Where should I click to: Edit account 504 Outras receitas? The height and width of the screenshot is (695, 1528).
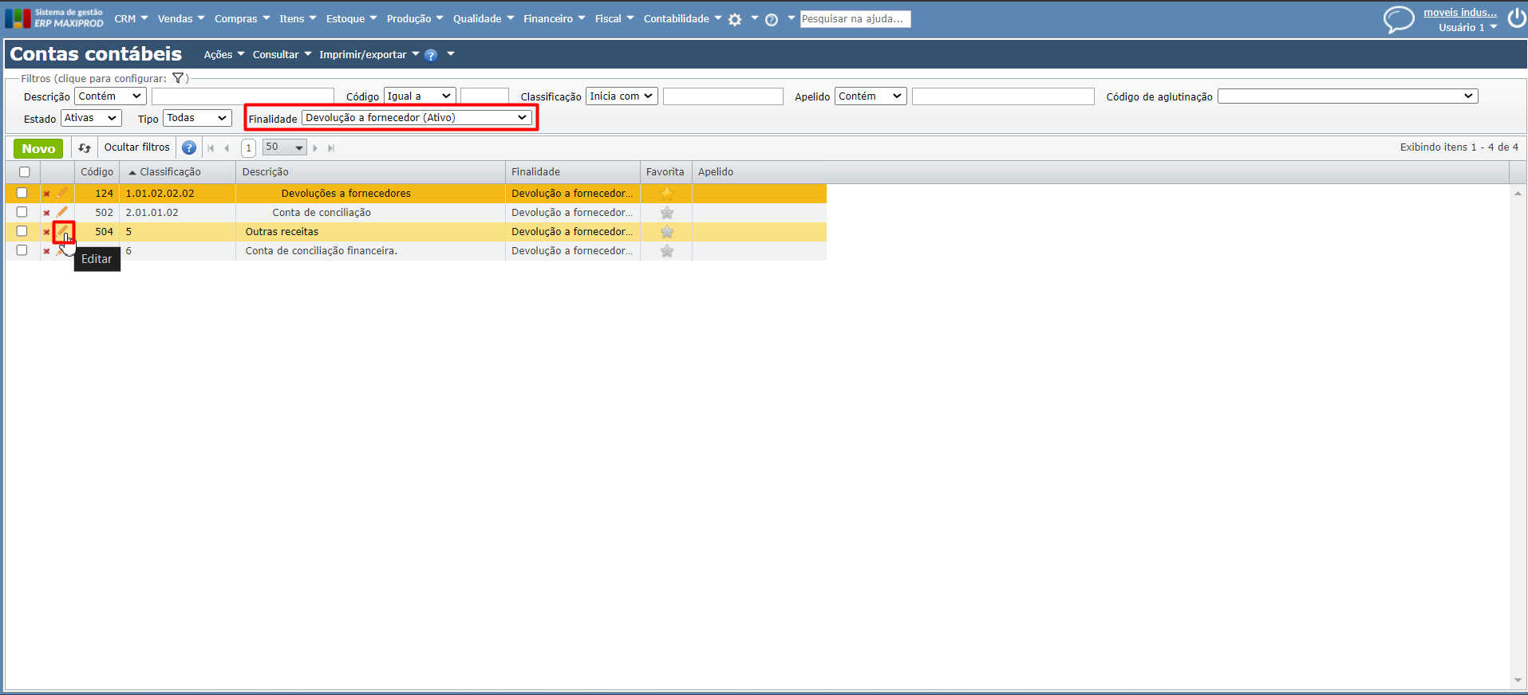[x=63, y=231]
